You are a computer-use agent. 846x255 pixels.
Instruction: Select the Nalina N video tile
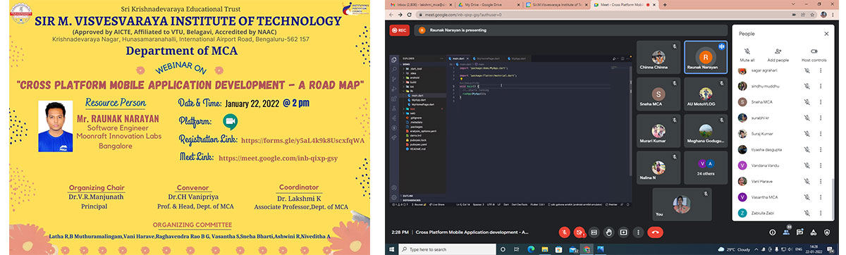point(658,167)
